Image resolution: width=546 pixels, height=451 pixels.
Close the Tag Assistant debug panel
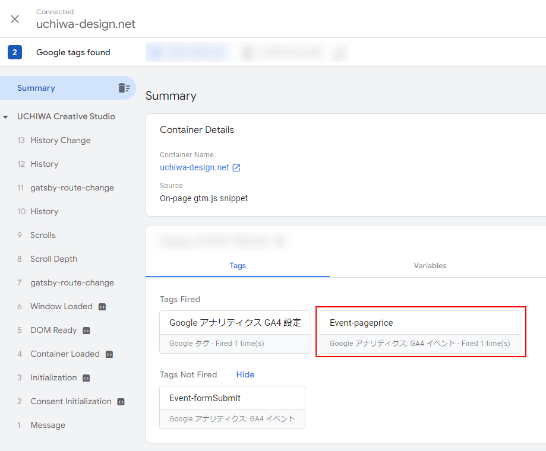pos(15,19)
